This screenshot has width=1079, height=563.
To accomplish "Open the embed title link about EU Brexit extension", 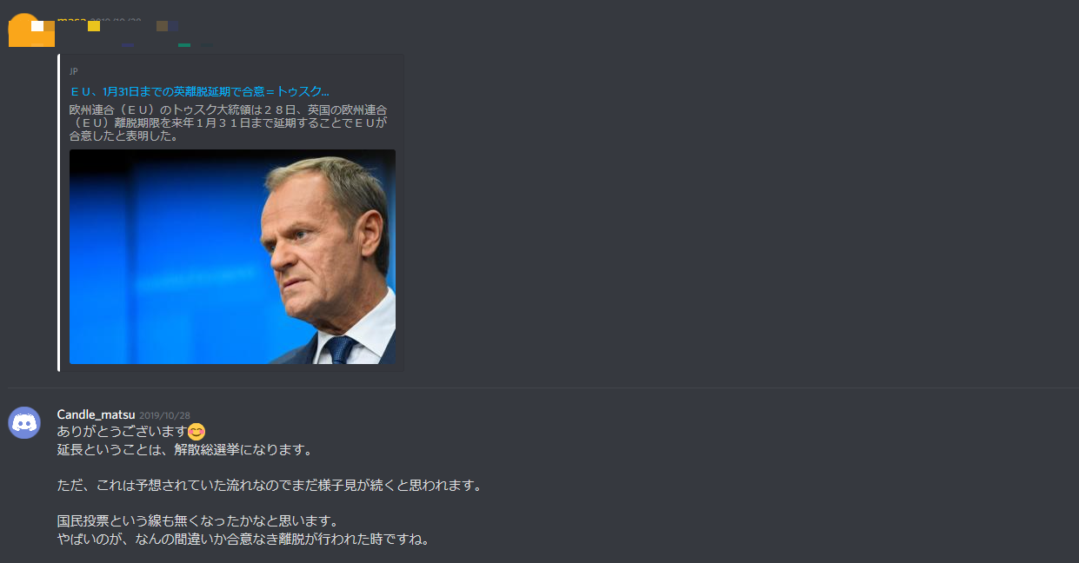I will (x=199, y=90).
